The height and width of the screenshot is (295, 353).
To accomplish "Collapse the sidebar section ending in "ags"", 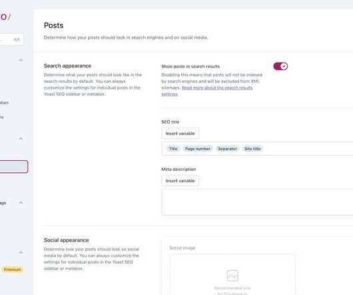I will pyautogui.click(x=21, y=202).
